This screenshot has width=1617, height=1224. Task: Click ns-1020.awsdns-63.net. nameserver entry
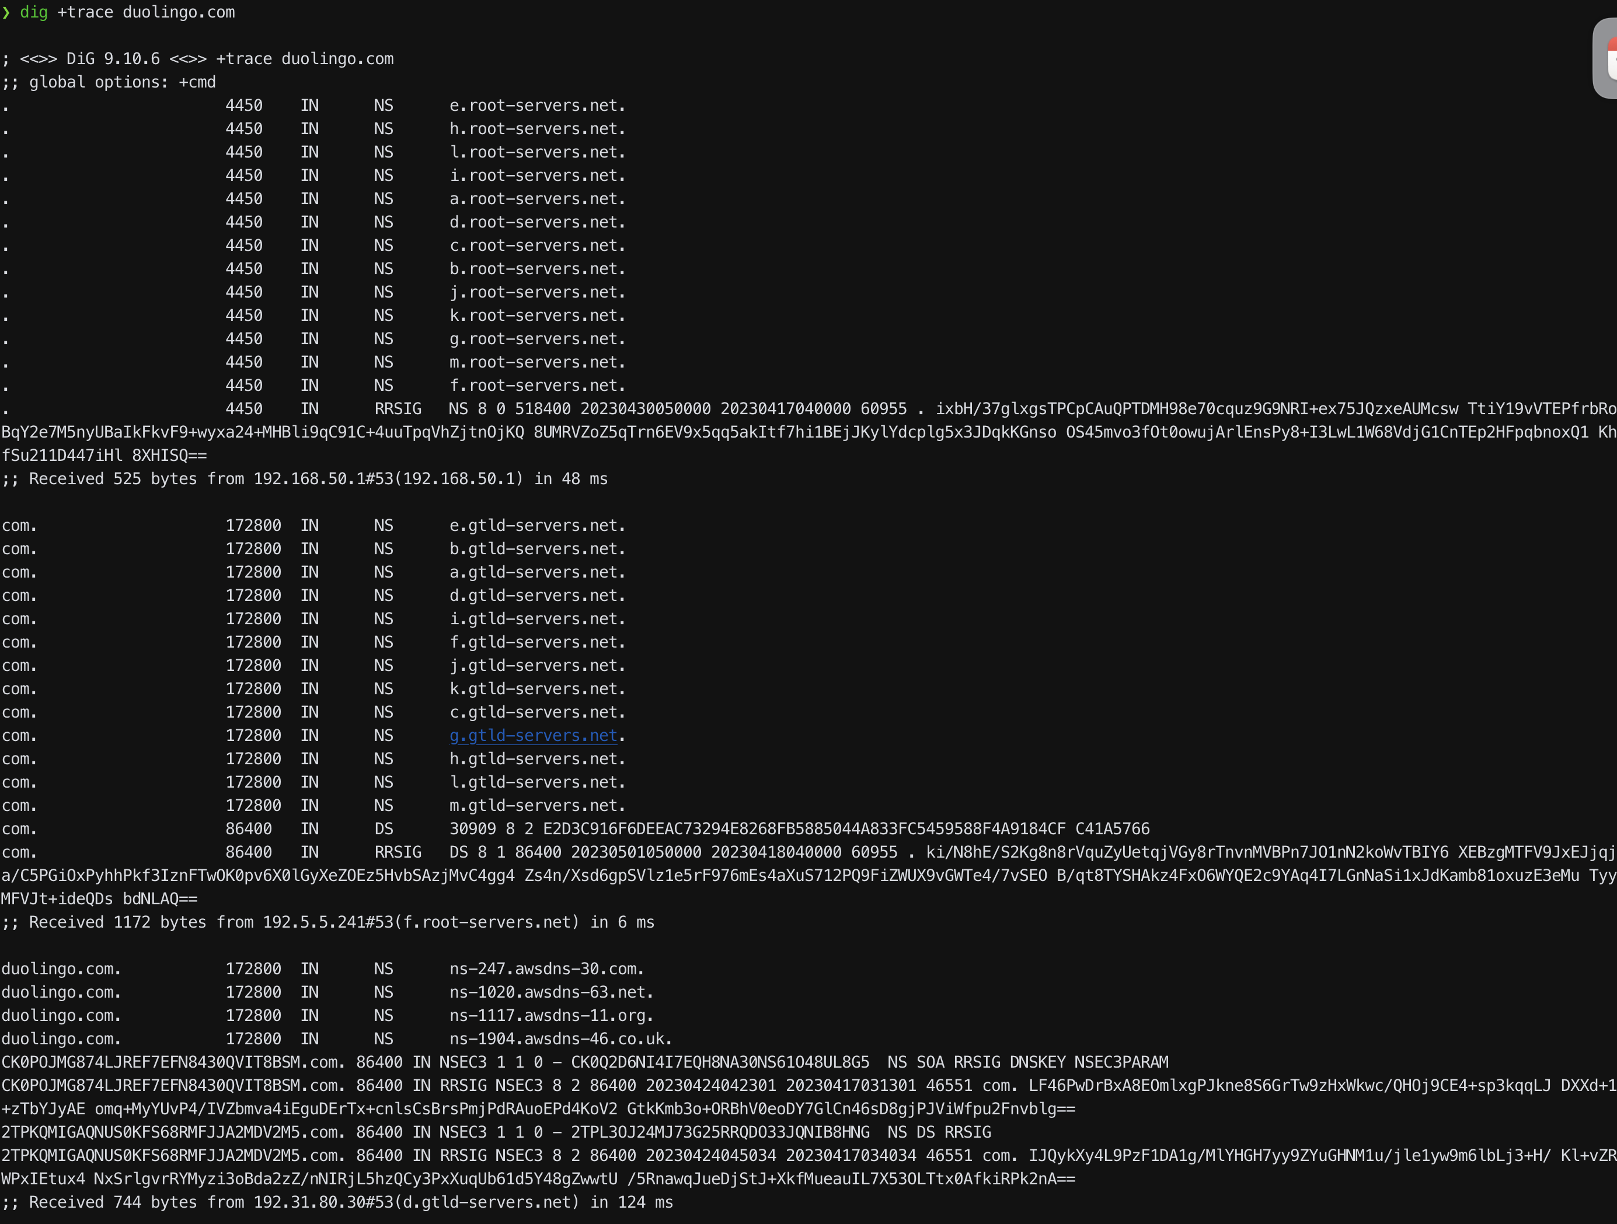(x=551, y=992)
